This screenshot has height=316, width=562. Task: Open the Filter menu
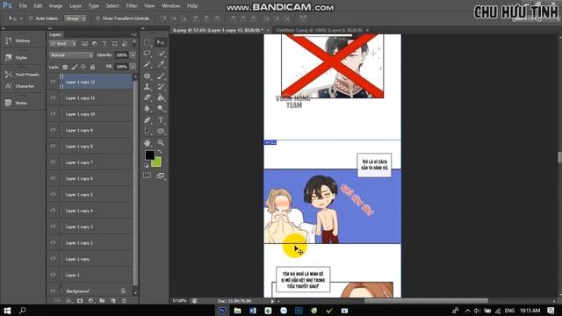coord(132,6)
